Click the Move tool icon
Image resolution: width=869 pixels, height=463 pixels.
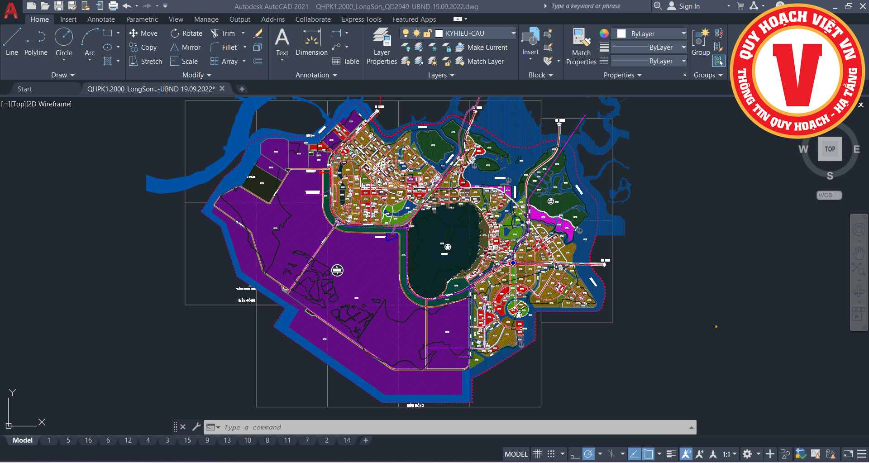click(134, 33)
